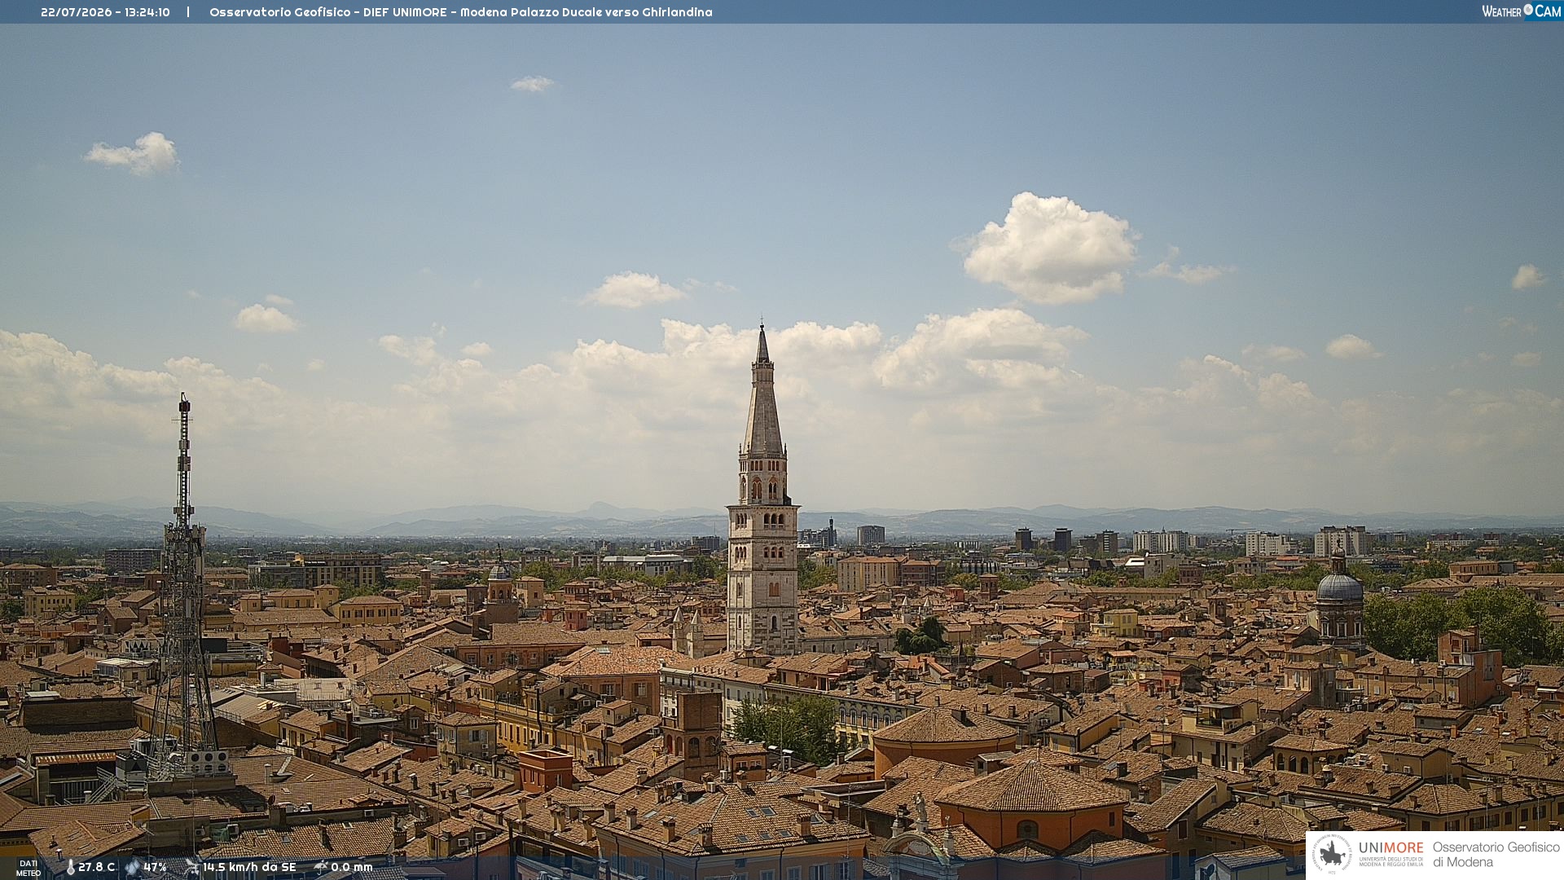Click the Osservatorio Geofisico - DIEF UNIMORE title
The height and width of the screenshot is (880, 1564).
pyautogui.click(x=328, y=12)
